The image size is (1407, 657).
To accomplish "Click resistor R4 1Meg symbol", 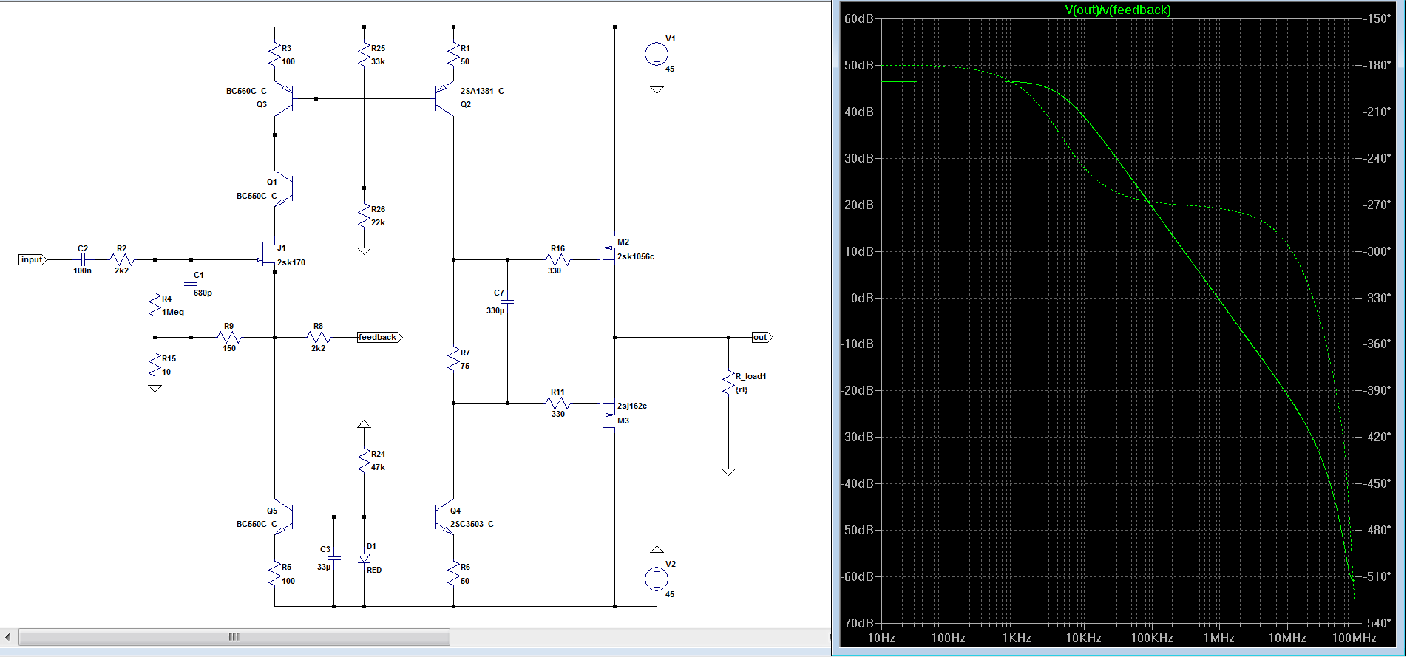I will [155, 304].
